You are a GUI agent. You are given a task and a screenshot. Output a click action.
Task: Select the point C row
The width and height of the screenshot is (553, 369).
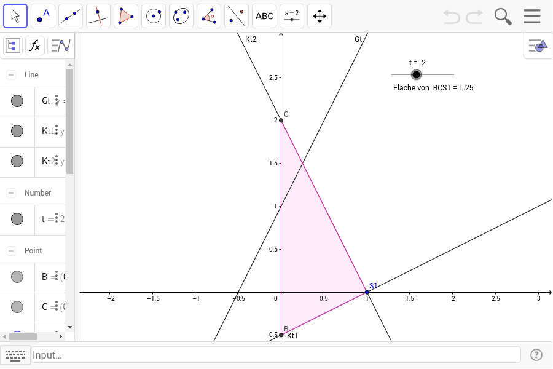pyautogui.click(x=33, y=308)
